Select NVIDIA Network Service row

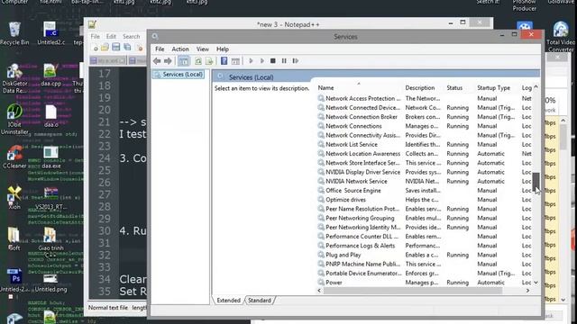coord(425,182)
